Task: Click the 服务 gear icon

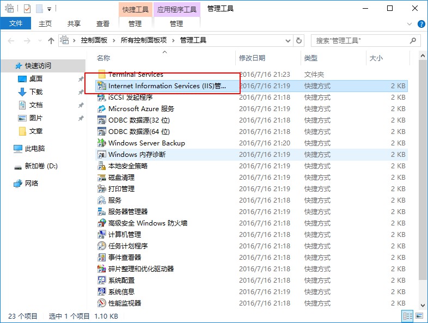Action: [x=102, y=200]
